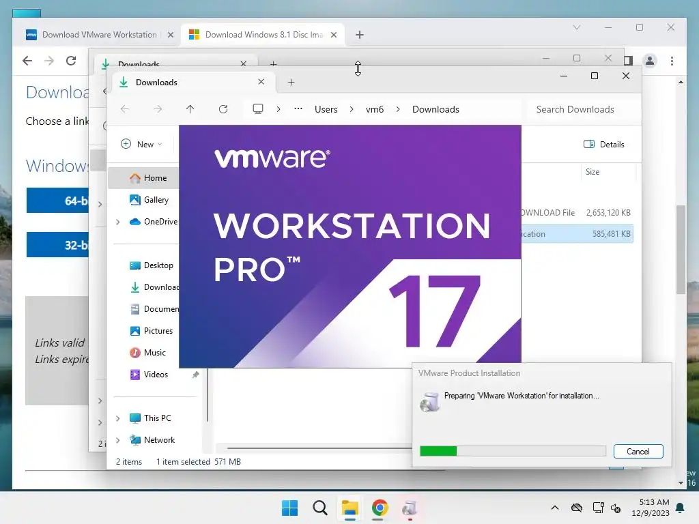Image resolution: width=699 pixels, height=524 pixels.
Task: Open the New item dropdown
Action: [x=141, y=145]
